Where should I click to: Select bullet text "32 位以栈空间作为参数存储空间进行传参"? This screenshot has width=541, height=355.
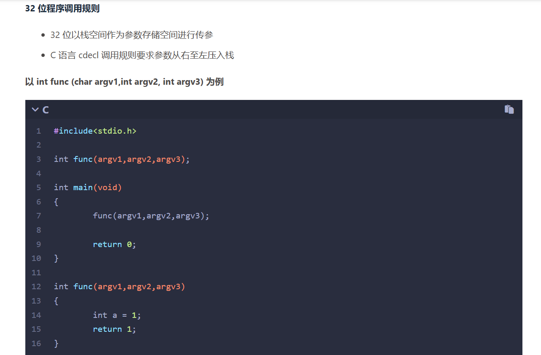[x=132, y=35]
